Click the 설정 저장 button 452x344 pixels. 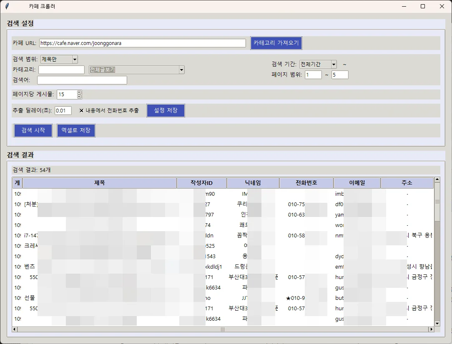166,110
